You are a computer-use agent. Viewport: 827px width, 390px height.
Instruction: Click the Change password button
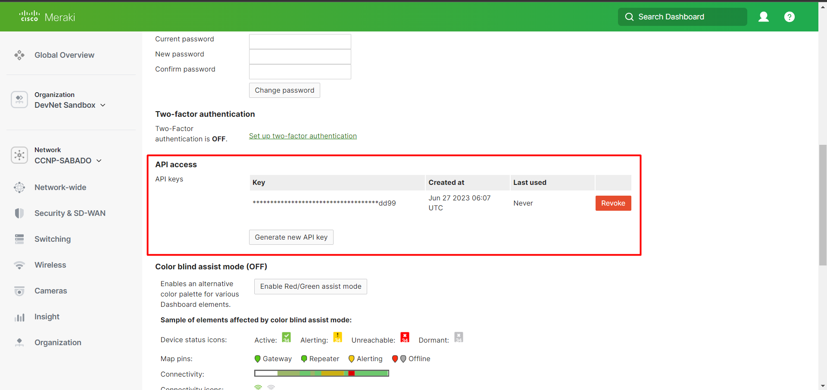[x=284, y=90]
